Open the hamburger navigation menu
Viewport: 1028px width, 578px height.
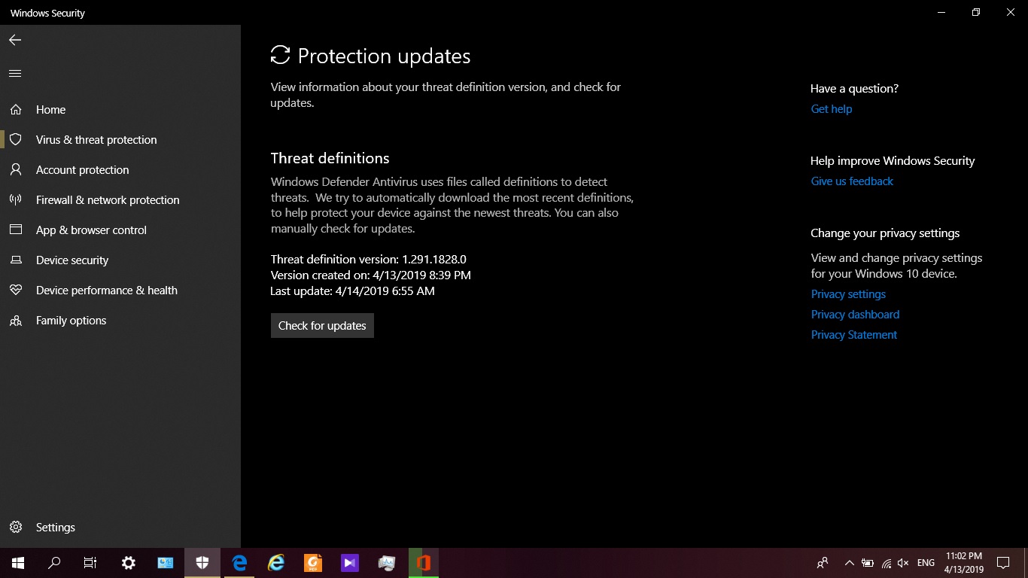pyautogui.click(x=15, y=73)
